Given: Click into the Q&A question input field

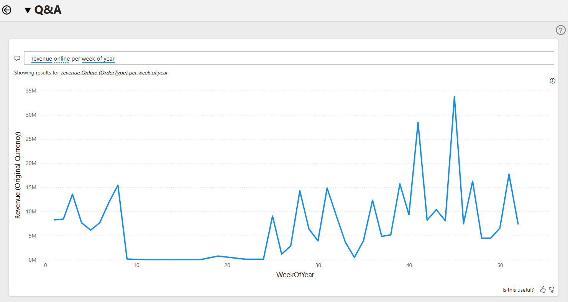Looking at the screenshot, I should pos(289,58).
